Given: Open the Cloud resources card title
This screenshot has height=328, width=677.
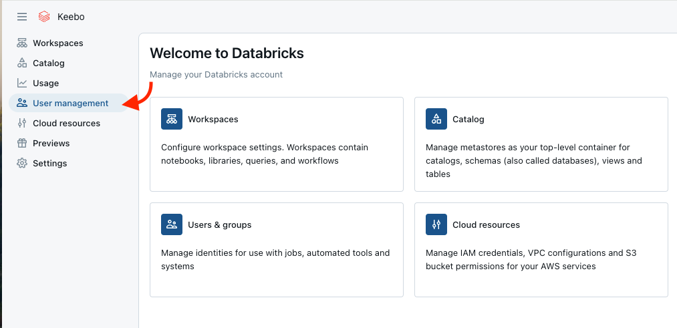Looking at the screenshot, I should click(x=486, y=225).
